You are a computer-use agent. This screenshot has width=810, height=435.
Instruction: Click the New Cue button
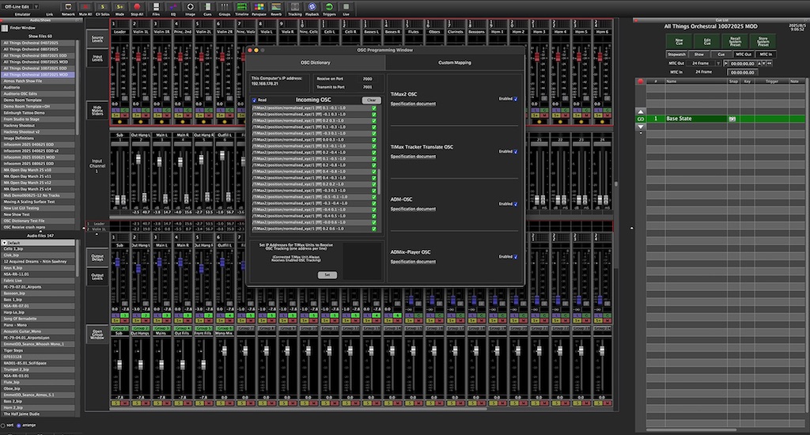[x=679, y=40]
